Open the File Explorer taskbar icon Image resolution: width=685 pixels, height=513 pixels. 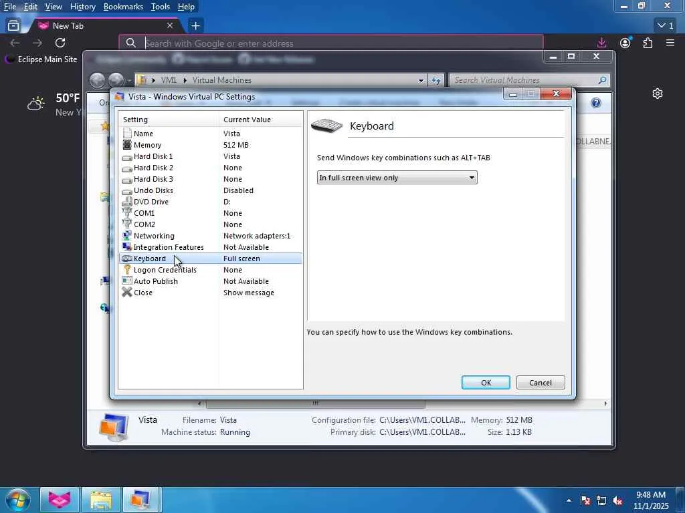pos(101,500)
